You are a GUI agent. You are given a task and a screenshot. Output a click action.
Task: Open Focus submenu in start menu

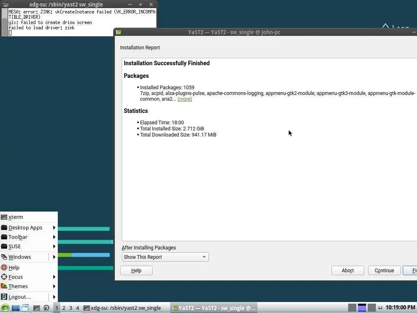[x=29, y=277]
